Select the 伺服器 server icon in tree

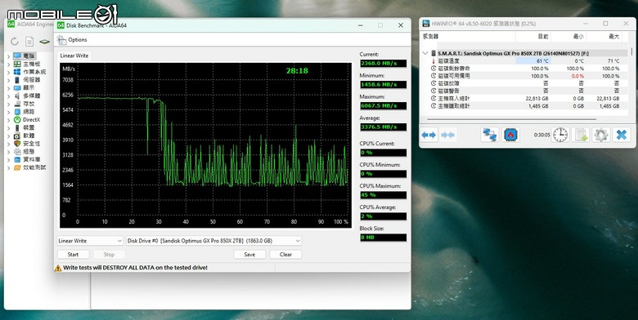tap(17, 80)
